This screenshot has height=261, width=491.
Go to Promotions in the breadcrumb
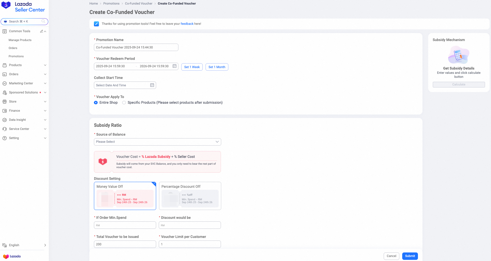(x=111, y=4)
